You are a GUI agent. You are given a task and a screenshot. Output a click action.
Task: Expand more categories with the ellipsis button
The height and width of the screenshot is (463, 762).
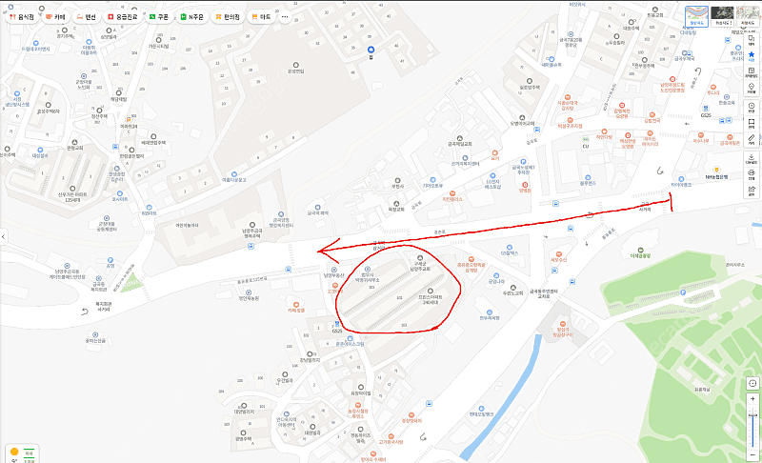click(x=285, y=17)
